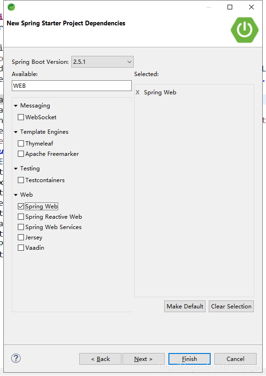Click the Spring leaf window icon
The width and height of the screenshot is (266, 376).
[x=11, y=7]
